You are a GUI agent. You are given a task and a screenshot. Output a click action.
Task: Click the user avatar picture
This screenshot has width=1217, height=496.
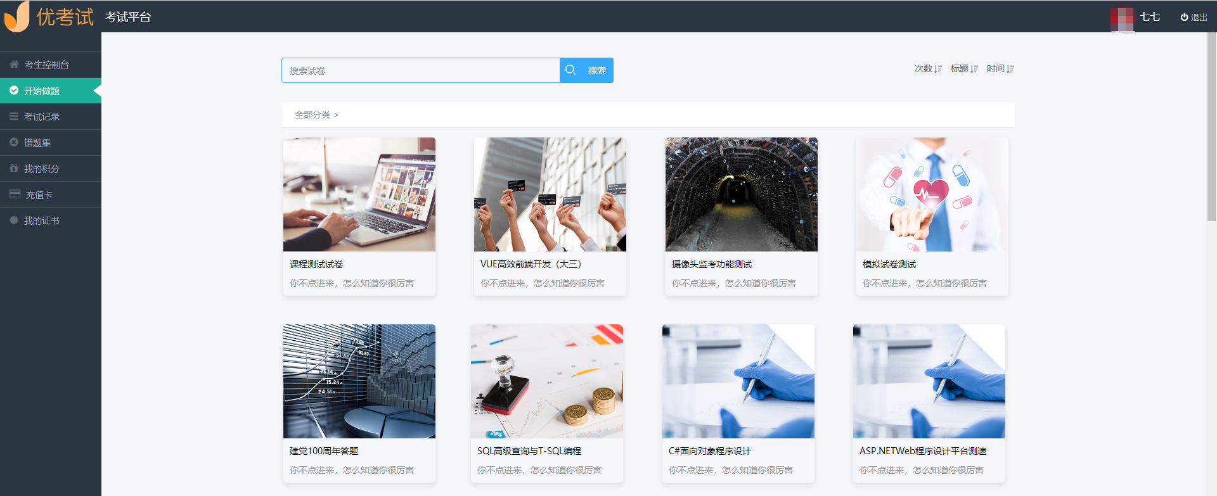[1122, 19]
